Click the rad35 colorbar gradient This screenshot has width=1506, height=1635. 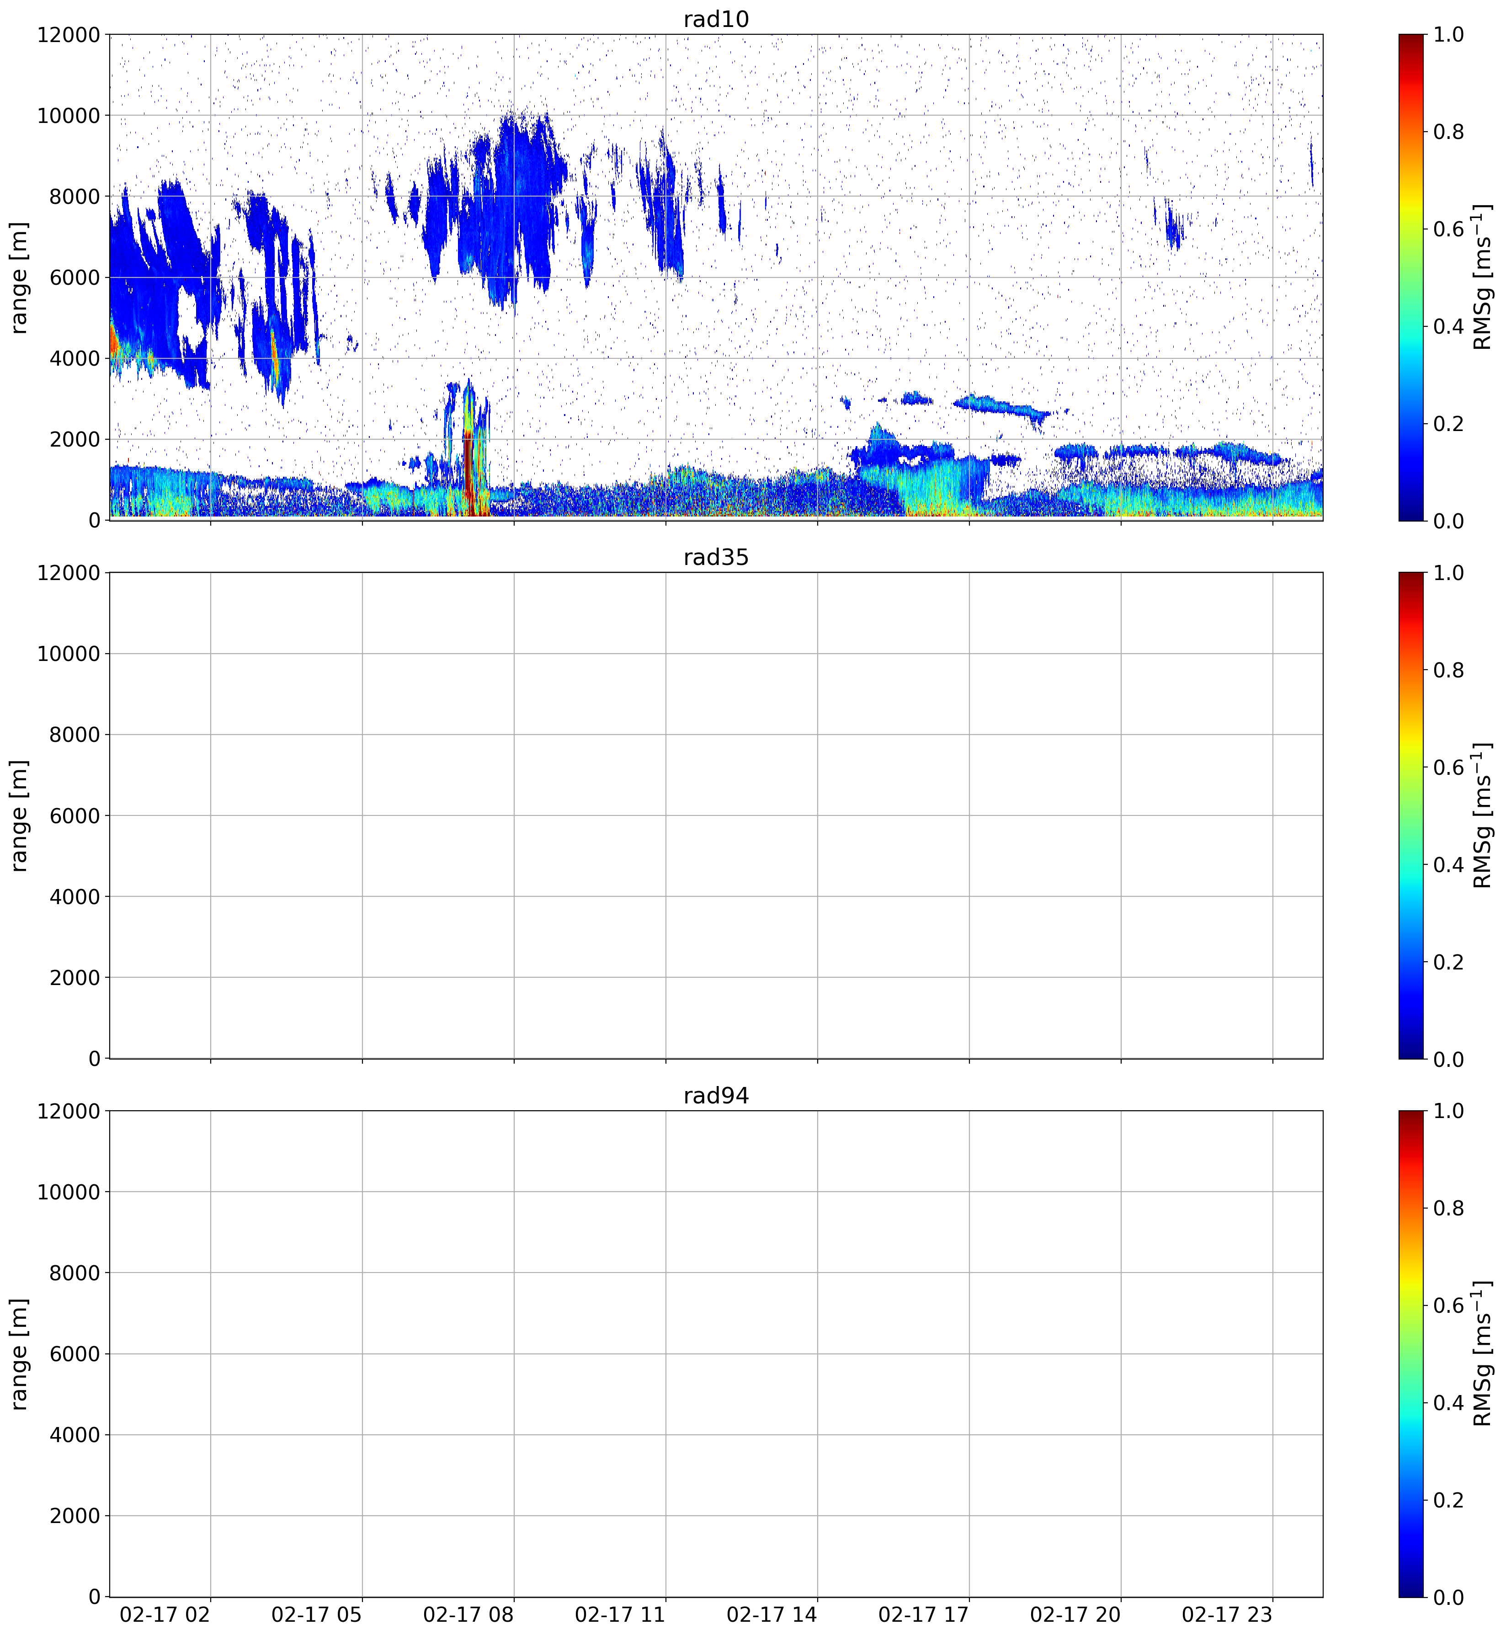[x=1410, y=815]
